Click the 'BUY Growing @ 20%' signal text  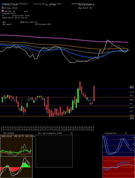pos(43,24)
